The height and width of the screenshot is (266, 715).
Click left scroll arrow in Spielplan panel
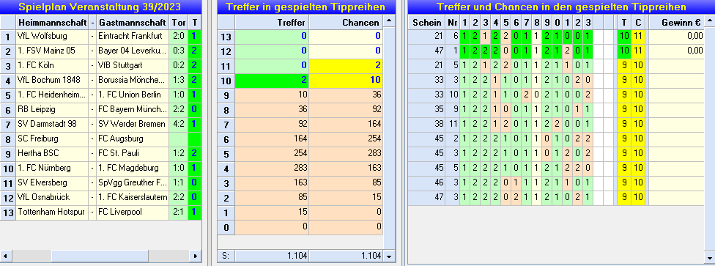6,256
